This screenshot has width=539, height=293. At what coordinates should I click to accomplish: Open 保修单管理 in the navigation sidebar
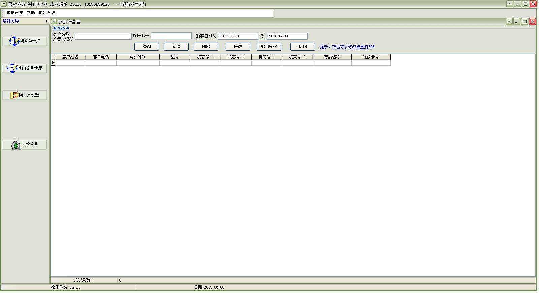coord(25,41)
